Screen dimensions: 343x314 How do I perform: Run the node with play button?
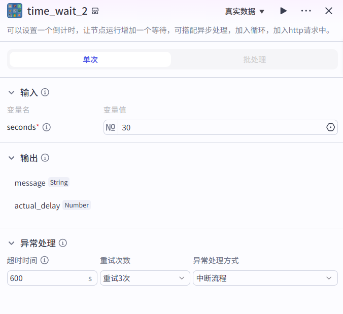tap(283, 11)
